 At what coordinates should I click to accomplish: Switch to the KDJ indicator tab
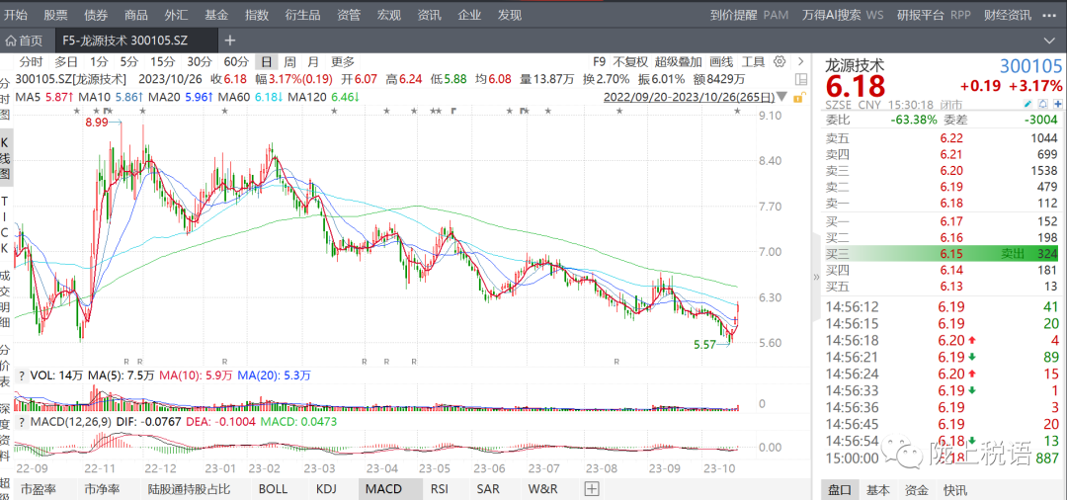326,488
